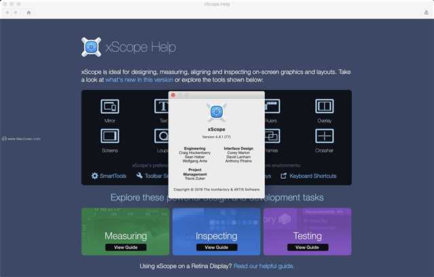Viewport: 434px width, 277px height.
Task: Click the Overlay label text
Action: [x=325, y=121]
